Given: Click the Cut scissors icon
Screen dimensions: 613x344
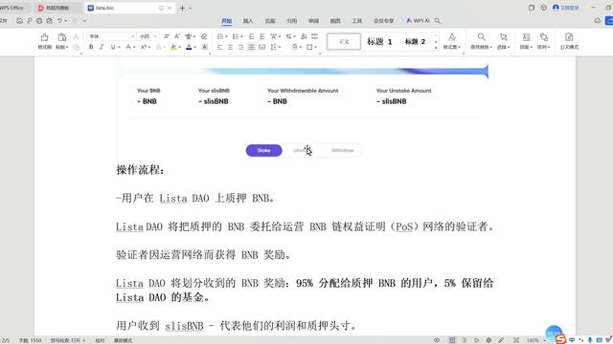Looking at the screenshot, I should point(76,36).
